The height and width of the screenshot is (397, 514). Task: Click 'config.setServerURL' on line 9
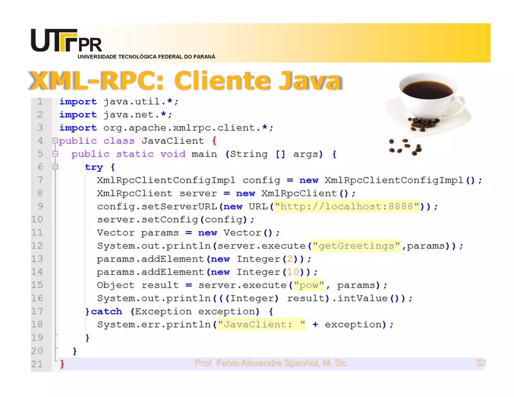coord(157,207)
